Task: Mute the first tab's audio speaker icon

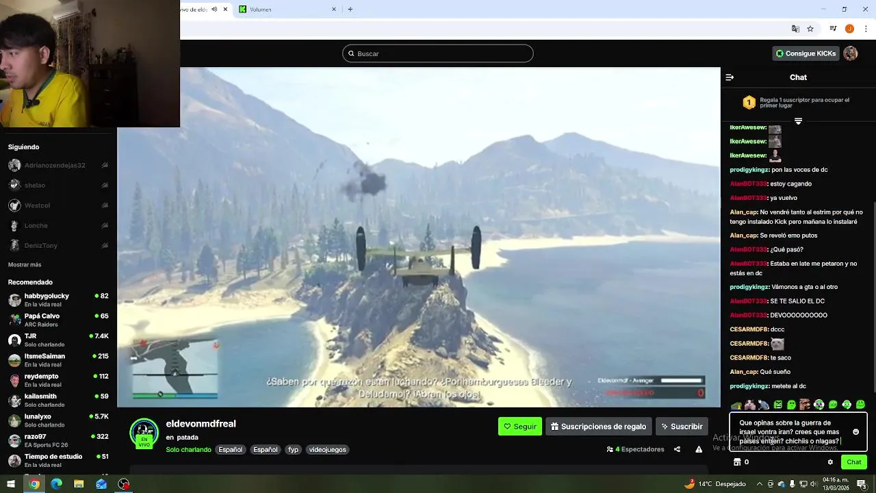Action: [x=214, y=10]
